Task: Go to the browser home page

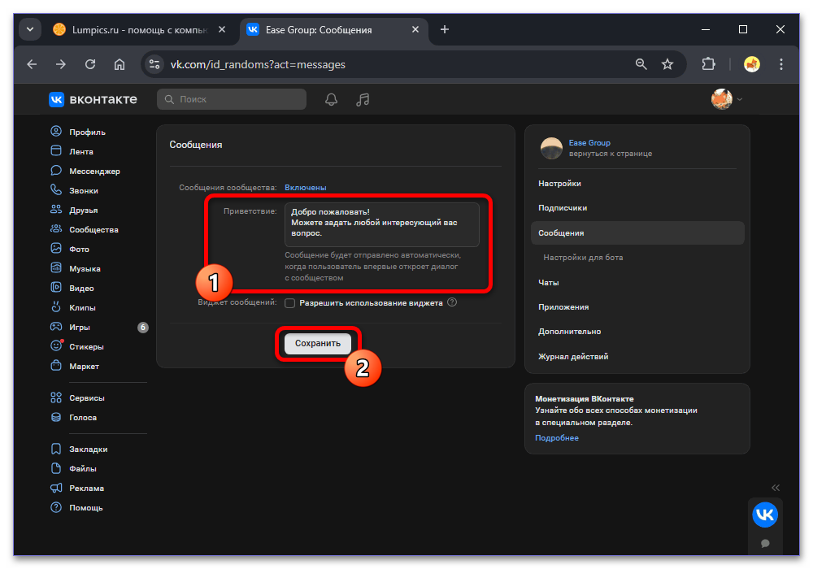Action: click(x=120, y=64)
